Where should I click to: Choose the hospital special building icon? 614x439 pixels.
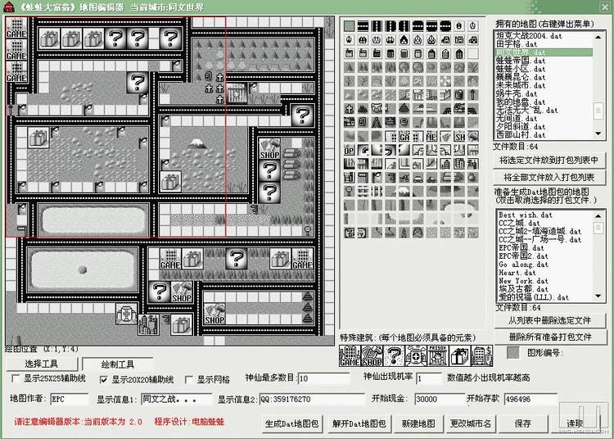pyautogui.click(x=416, y=356)
